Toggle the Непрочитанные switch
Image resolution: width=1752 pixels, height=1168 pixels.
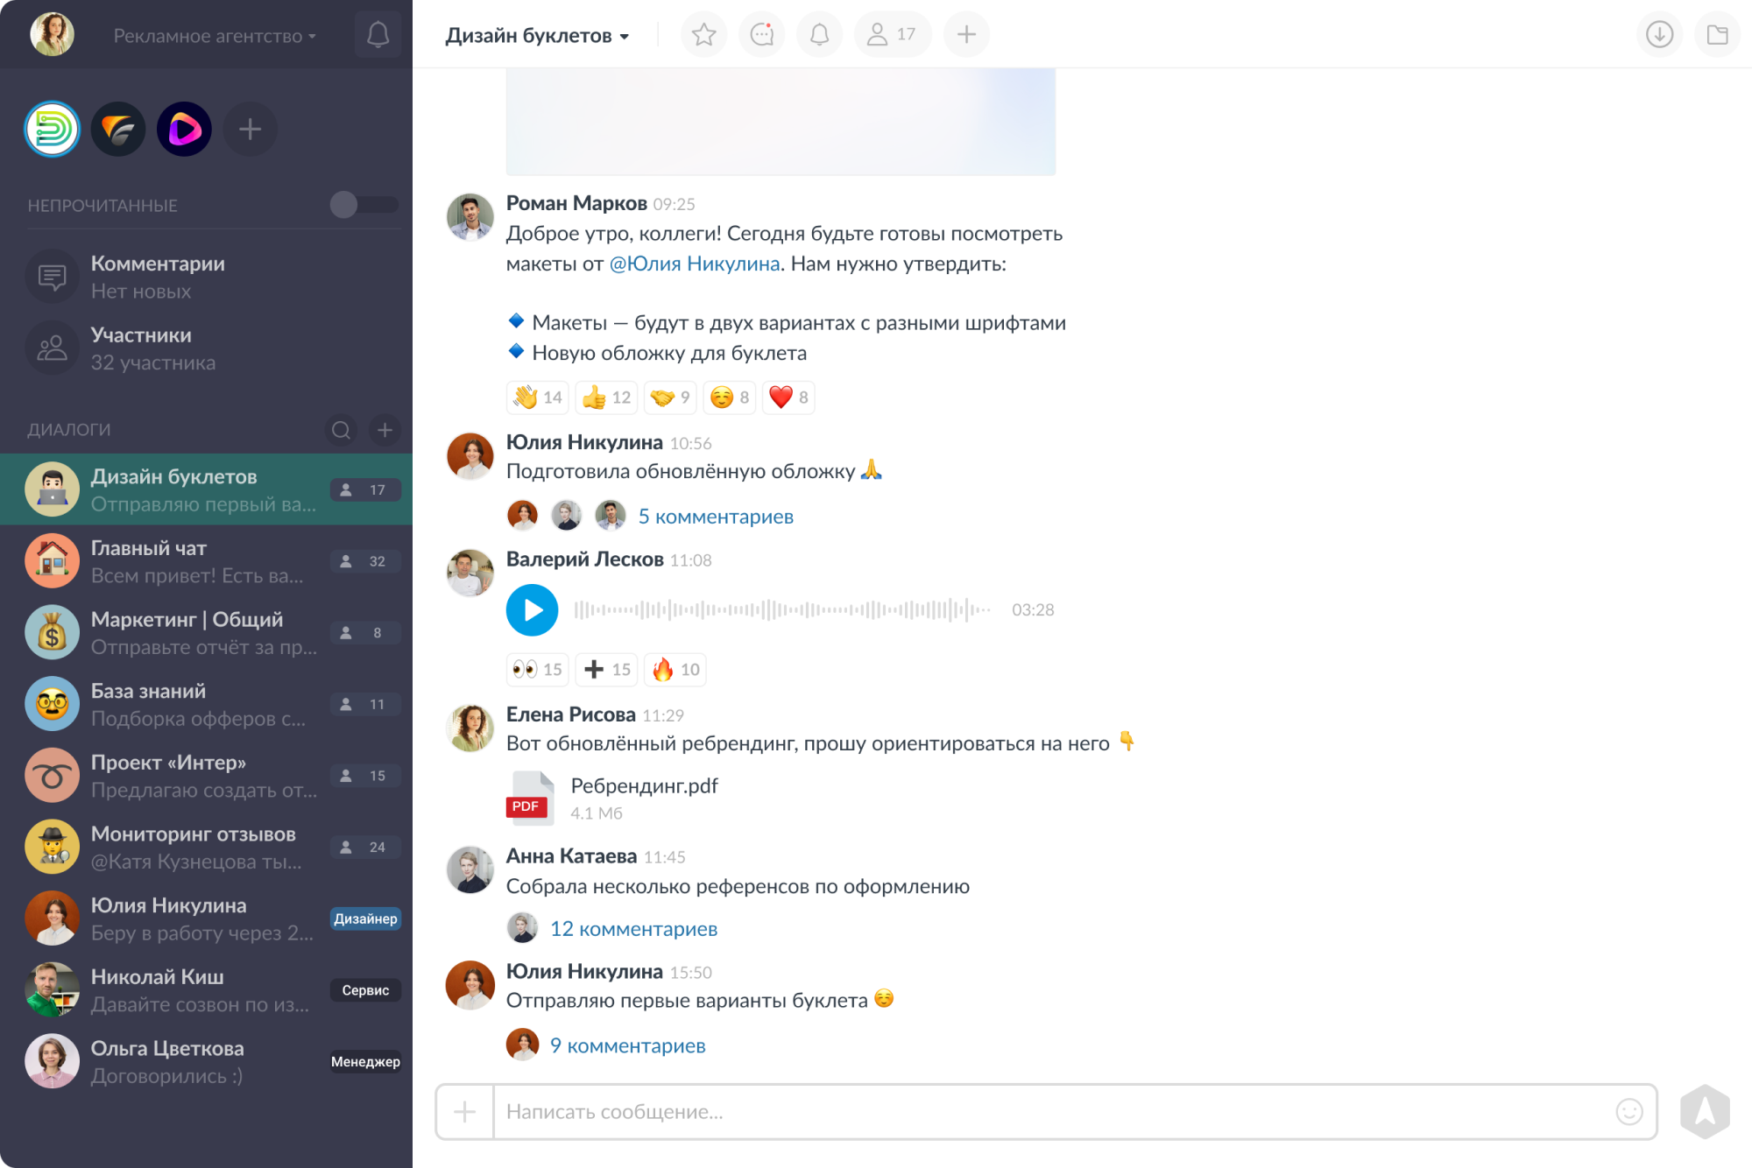(x=364, y=205)
